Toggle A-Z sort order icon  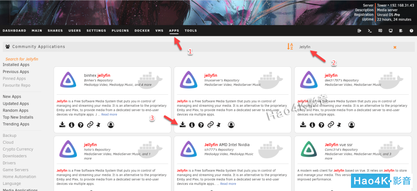pyautogui.click(x=290, y=47)
